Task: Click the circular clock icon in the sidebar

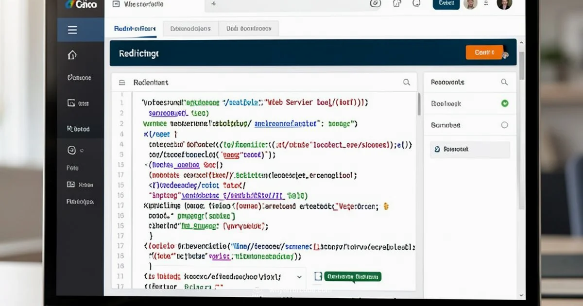Action: point(71,150)
